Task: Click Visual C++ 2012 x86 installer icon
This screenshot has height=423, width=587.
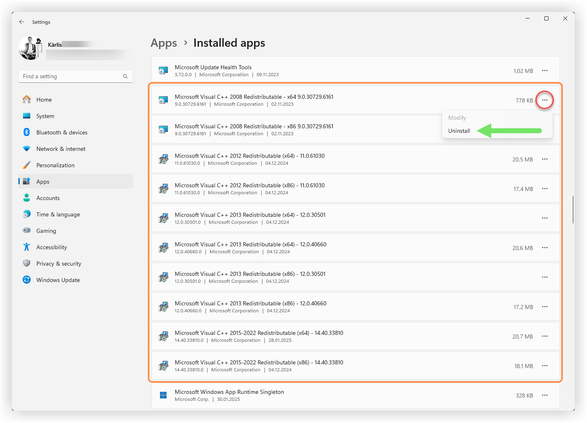Action: click(x=163, y=189)
